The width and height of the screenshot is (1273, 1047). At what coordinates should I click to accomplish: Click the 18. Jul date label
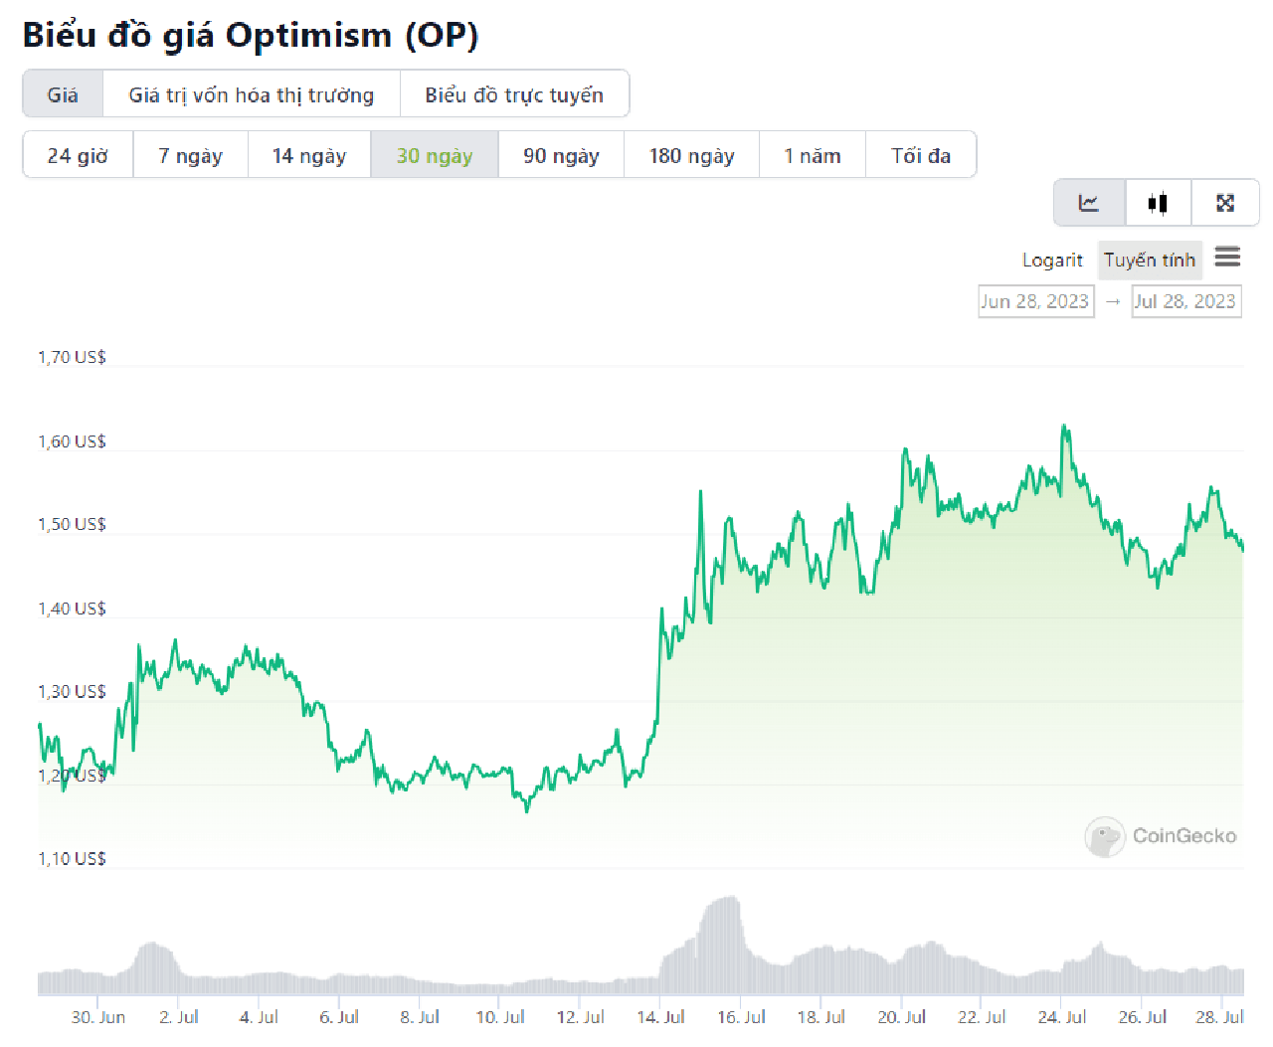(820, 1017)
